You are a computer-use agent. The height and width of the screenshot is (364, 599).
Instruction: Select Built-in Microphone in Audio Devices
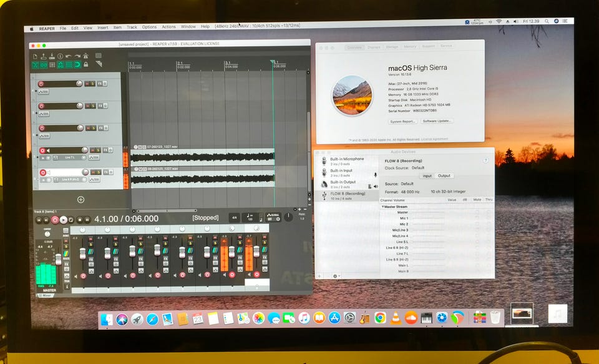click(x=346, y=161)
